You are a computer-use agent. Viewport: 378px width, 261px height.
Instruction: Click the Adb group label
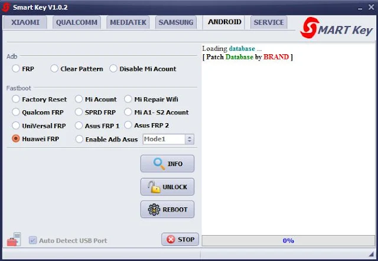point(12,57)
